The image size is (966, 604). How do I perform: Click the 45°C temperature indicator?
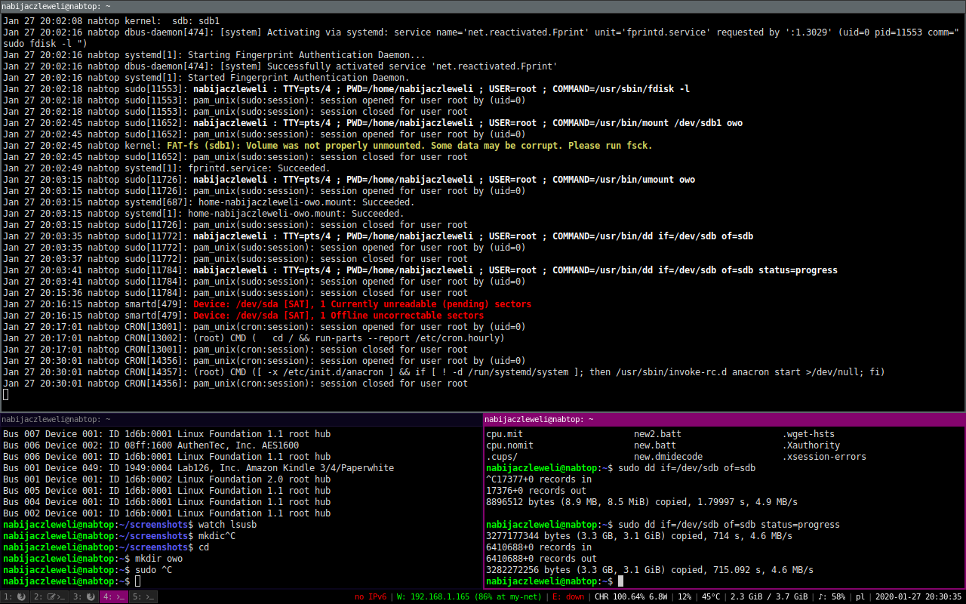click(712, 596)
